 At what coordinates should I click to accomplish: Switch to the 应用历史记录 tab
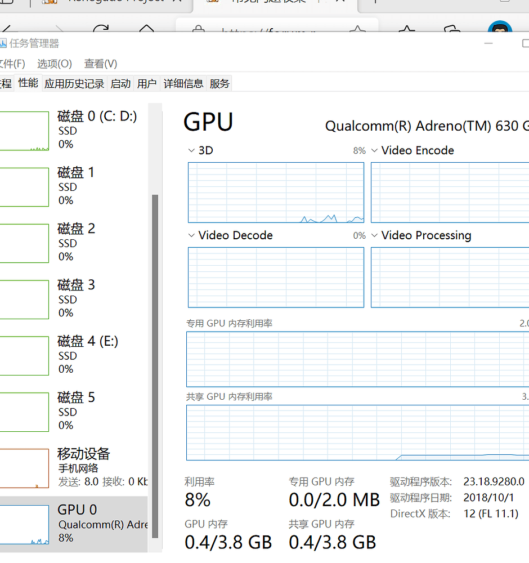coord(74,84)
